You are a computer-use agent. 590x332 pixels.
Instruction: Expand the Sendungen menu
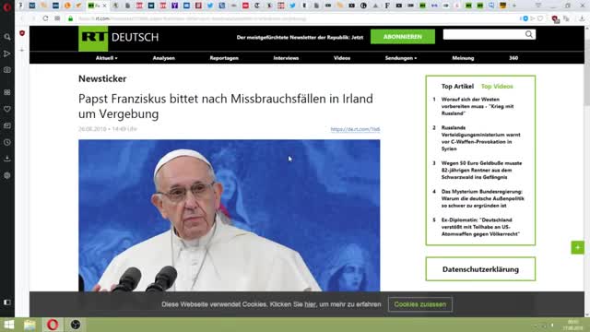[x=401, y=58]
